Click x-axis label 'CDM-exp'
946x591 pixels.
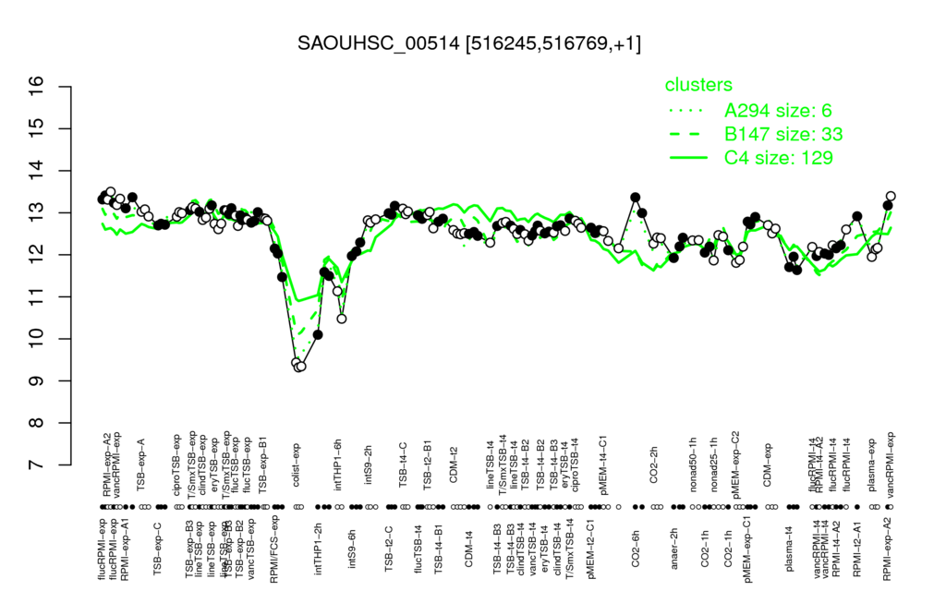pyautogui.click(x=767, y=464)
